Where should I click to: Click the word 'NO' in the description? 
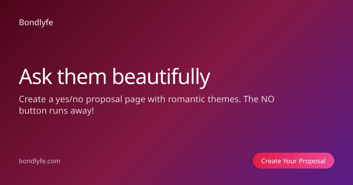tap(268, 99)
